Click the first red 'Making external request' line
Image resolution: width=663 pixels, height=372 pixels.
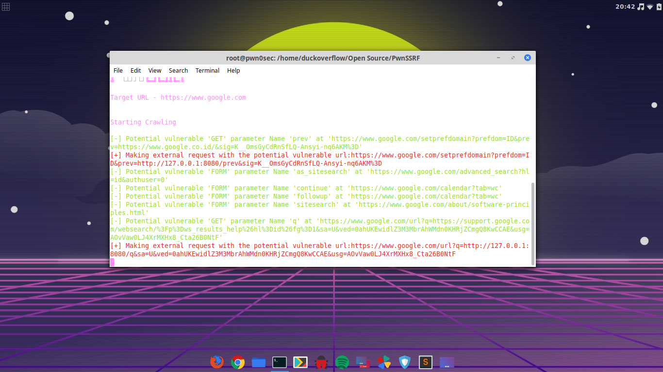(320, 159)
